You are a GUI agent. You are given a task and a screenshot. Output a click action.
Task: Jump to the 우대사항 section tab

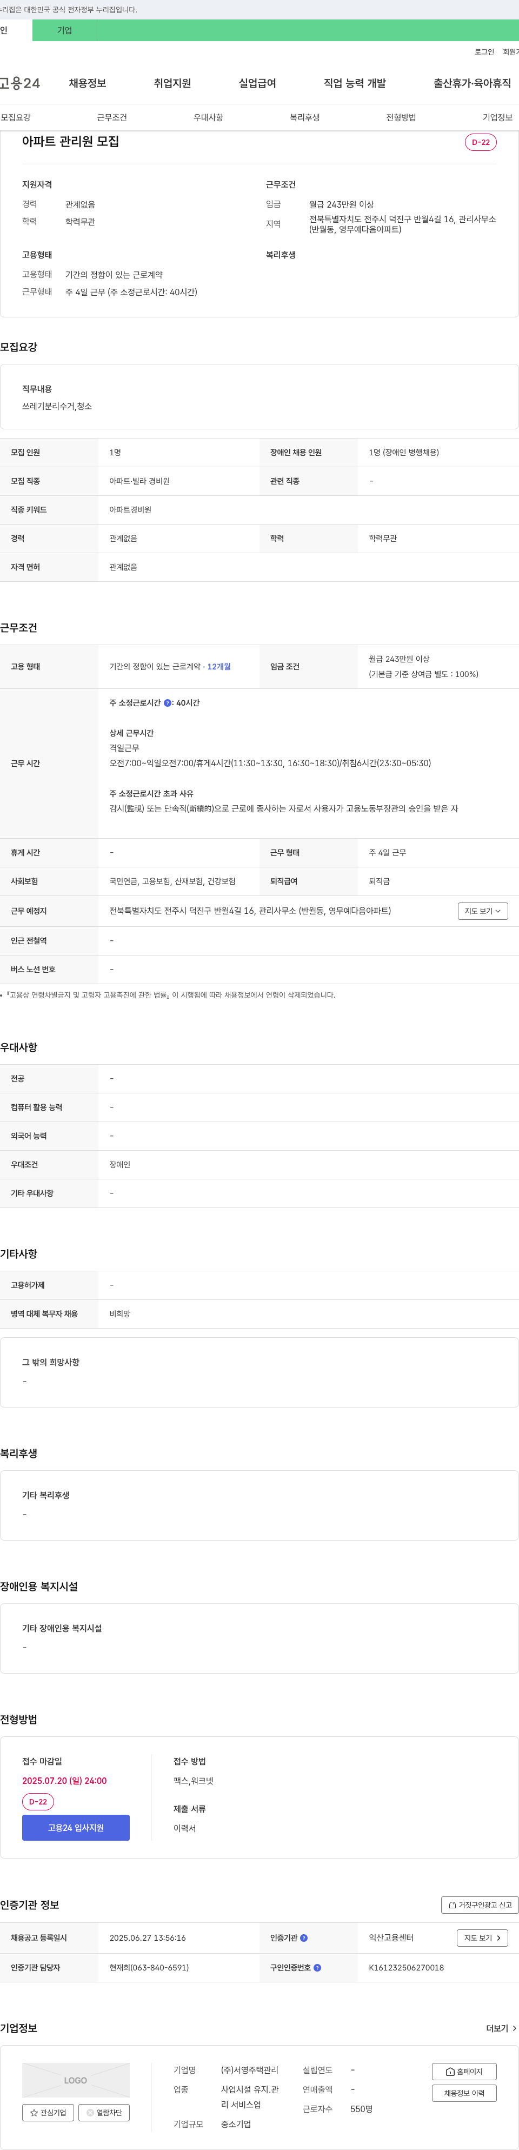(209, 118)
